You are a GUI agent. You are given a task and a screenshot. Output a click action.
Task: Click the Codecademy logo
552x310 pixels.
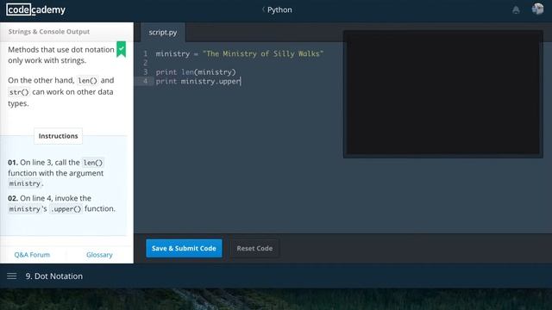pos(36,9)
